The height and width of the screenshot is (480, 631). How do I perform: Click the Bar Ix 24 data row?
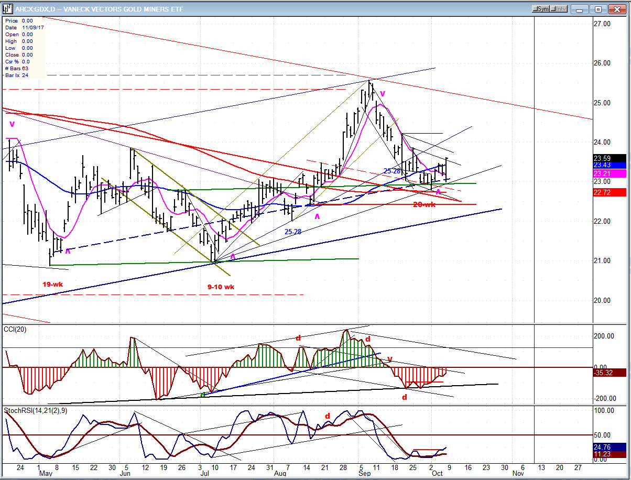(x=17, y=75)
